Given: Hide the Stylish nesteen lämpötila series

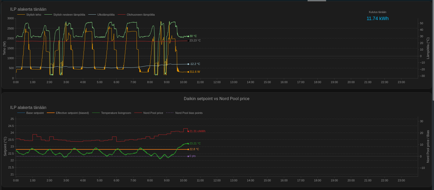Looking at the screenshot, I should click(69, 15).
